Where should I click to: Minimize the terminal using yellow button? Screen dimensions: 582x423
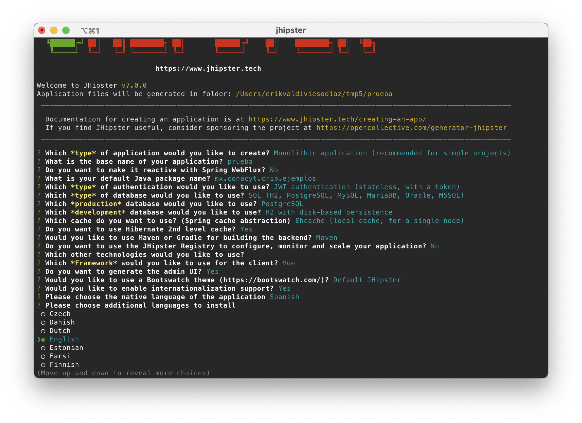(x=54, y=30)
